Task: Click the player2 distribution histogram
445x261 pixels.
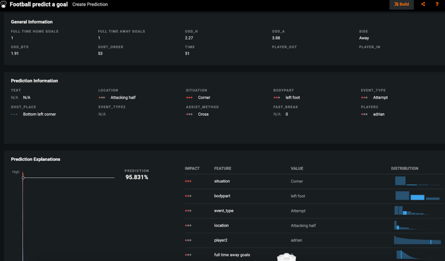Action: tap(417, 240)
